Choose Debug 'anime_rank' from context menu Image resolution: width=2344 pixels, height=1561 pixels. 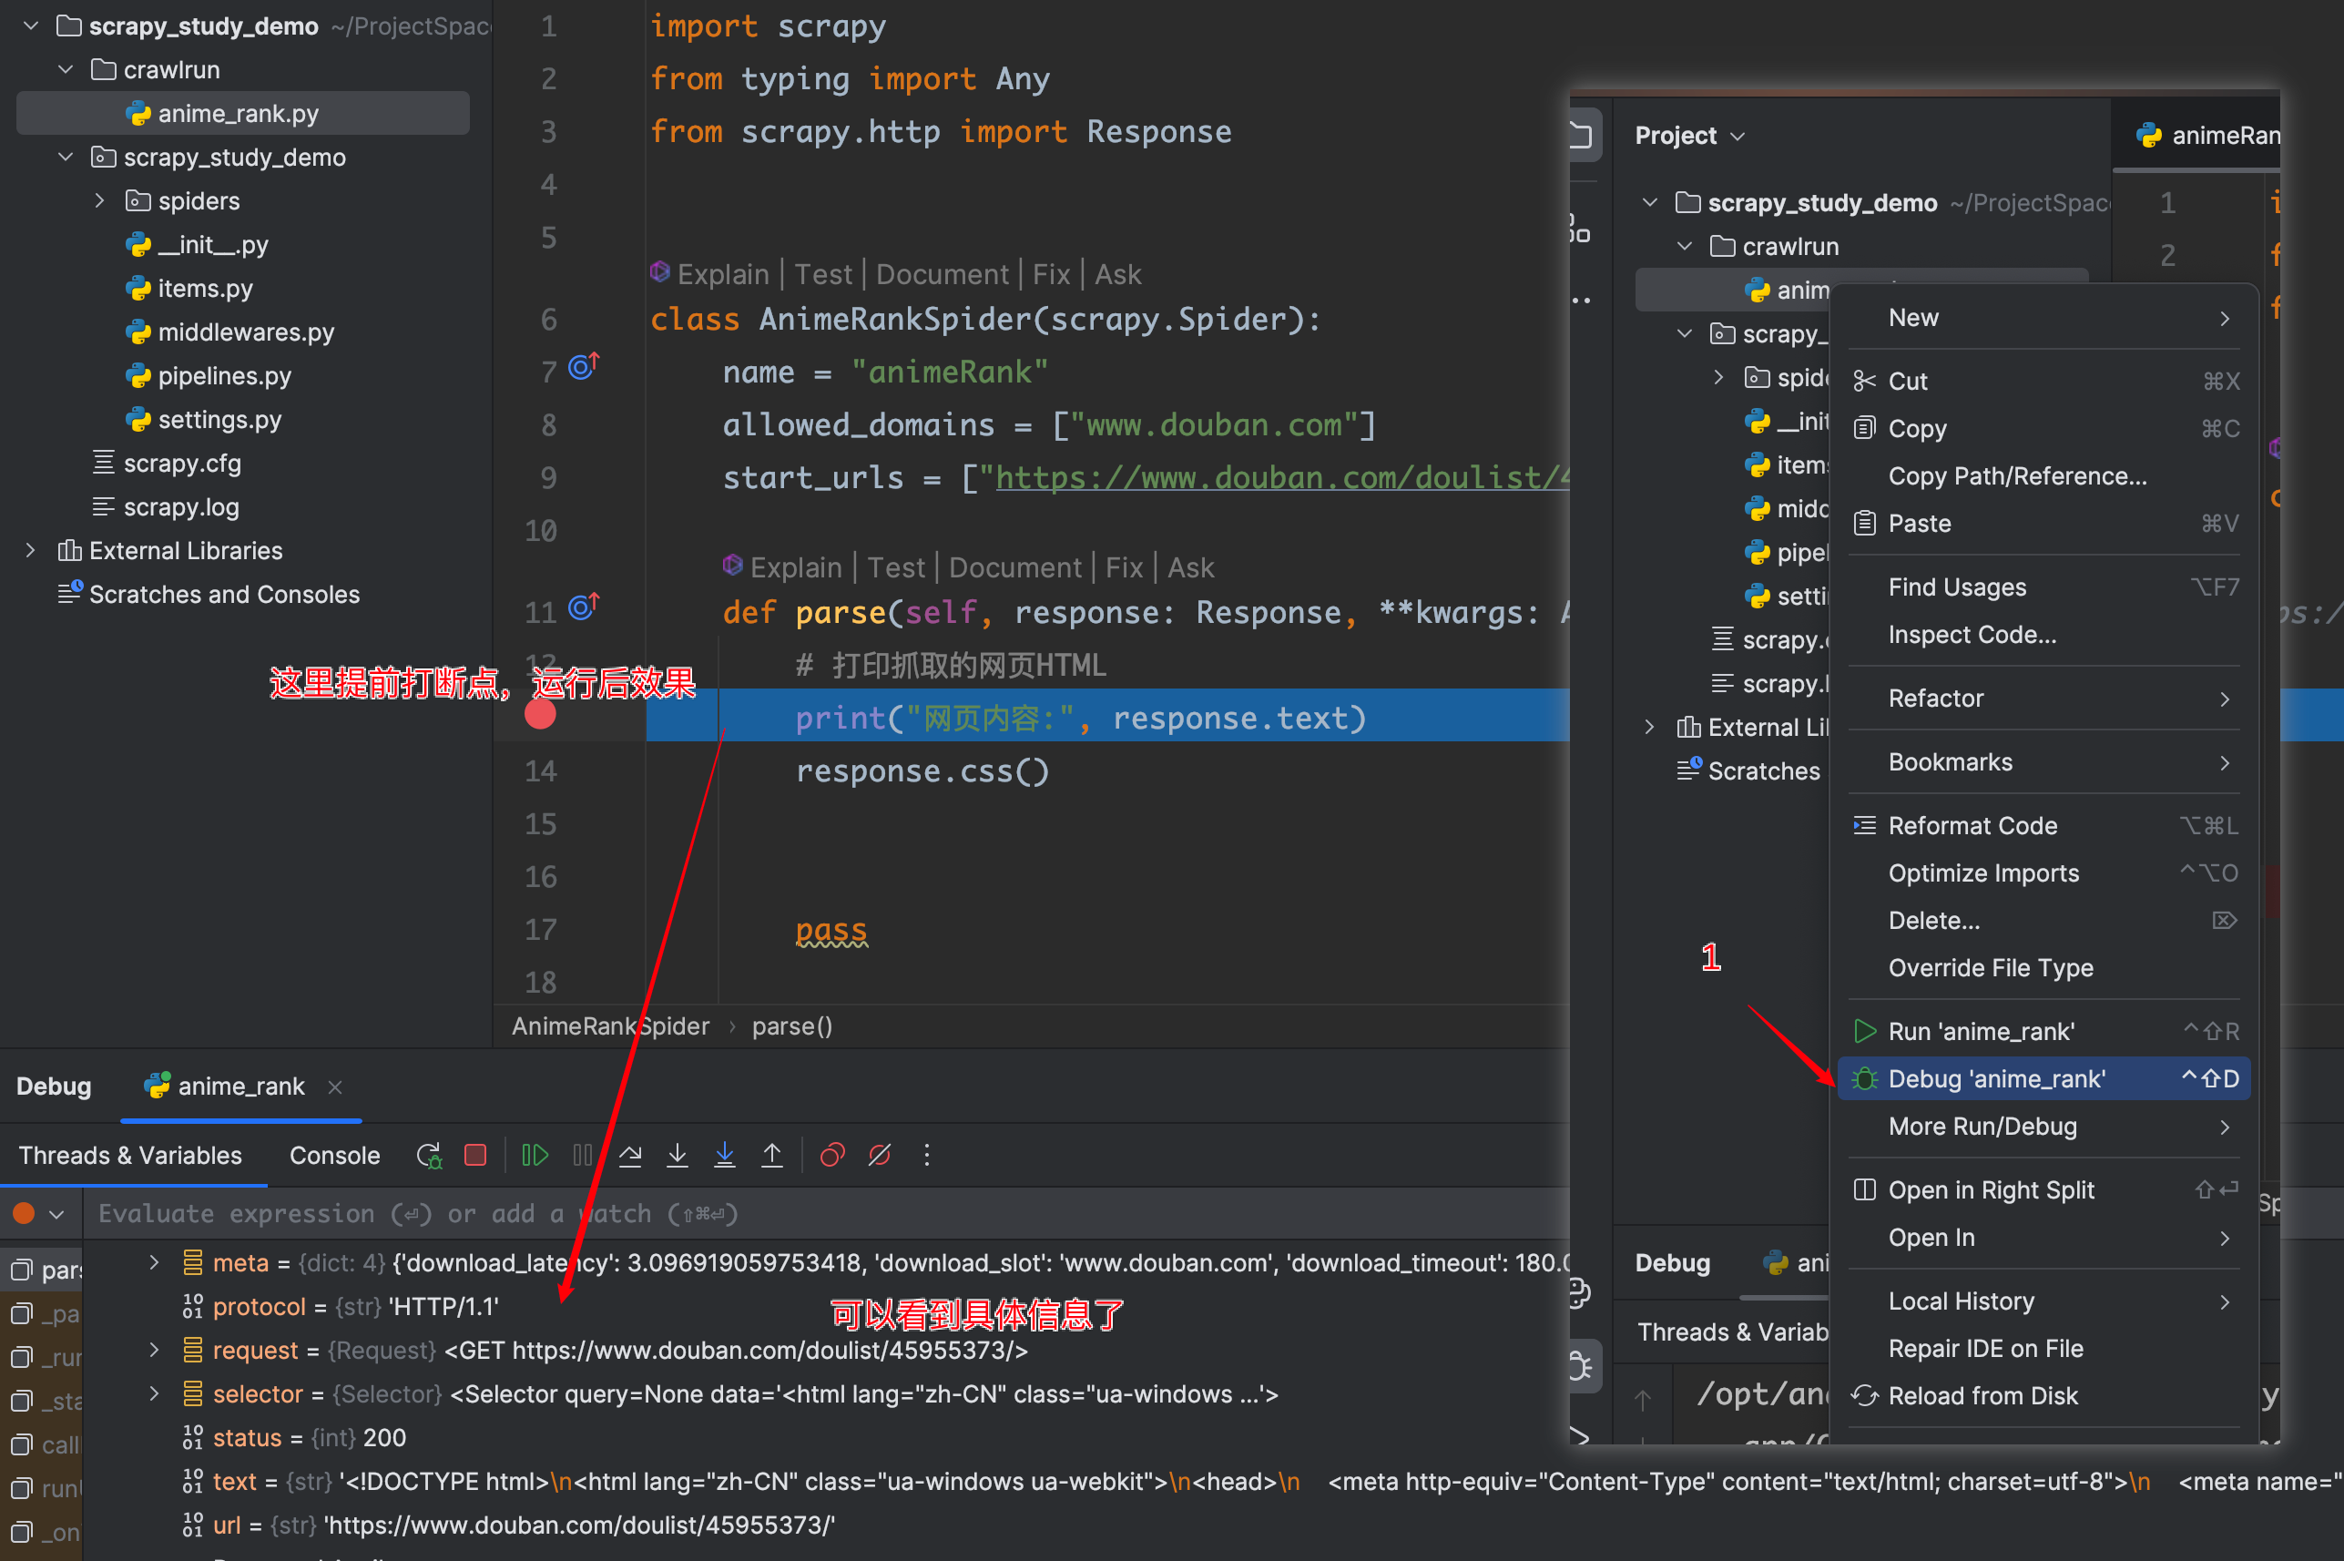point(1995,1079)
